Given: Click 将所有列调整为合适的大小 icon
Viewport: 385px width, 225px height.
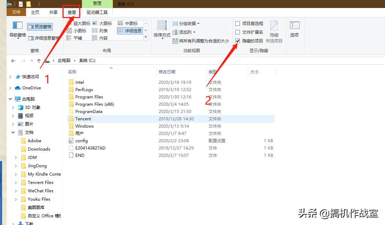Looking at the screenshot, I should click(x=175, y=41).
